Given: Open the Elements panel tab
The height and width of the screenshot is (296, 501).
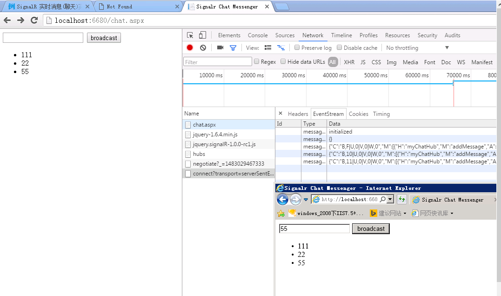Looking at the screenshot, I should tap(229, 35).
